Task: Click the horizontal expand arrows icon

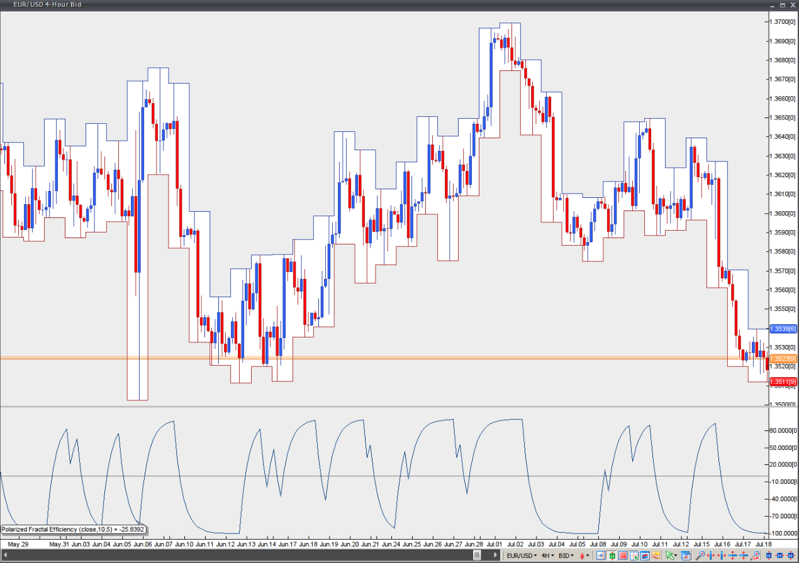Action: tap(722, 555)
